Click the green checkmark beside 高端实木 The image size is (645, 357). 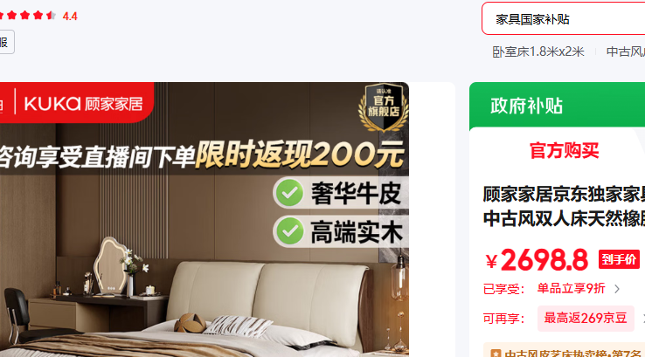click(289, 231)
